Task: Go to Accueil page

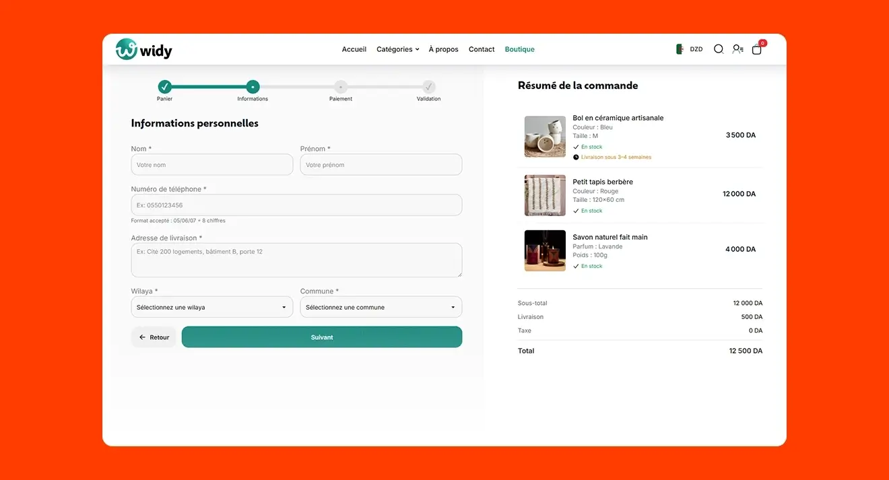Action: pyautogui.click(x=354, y=49)
